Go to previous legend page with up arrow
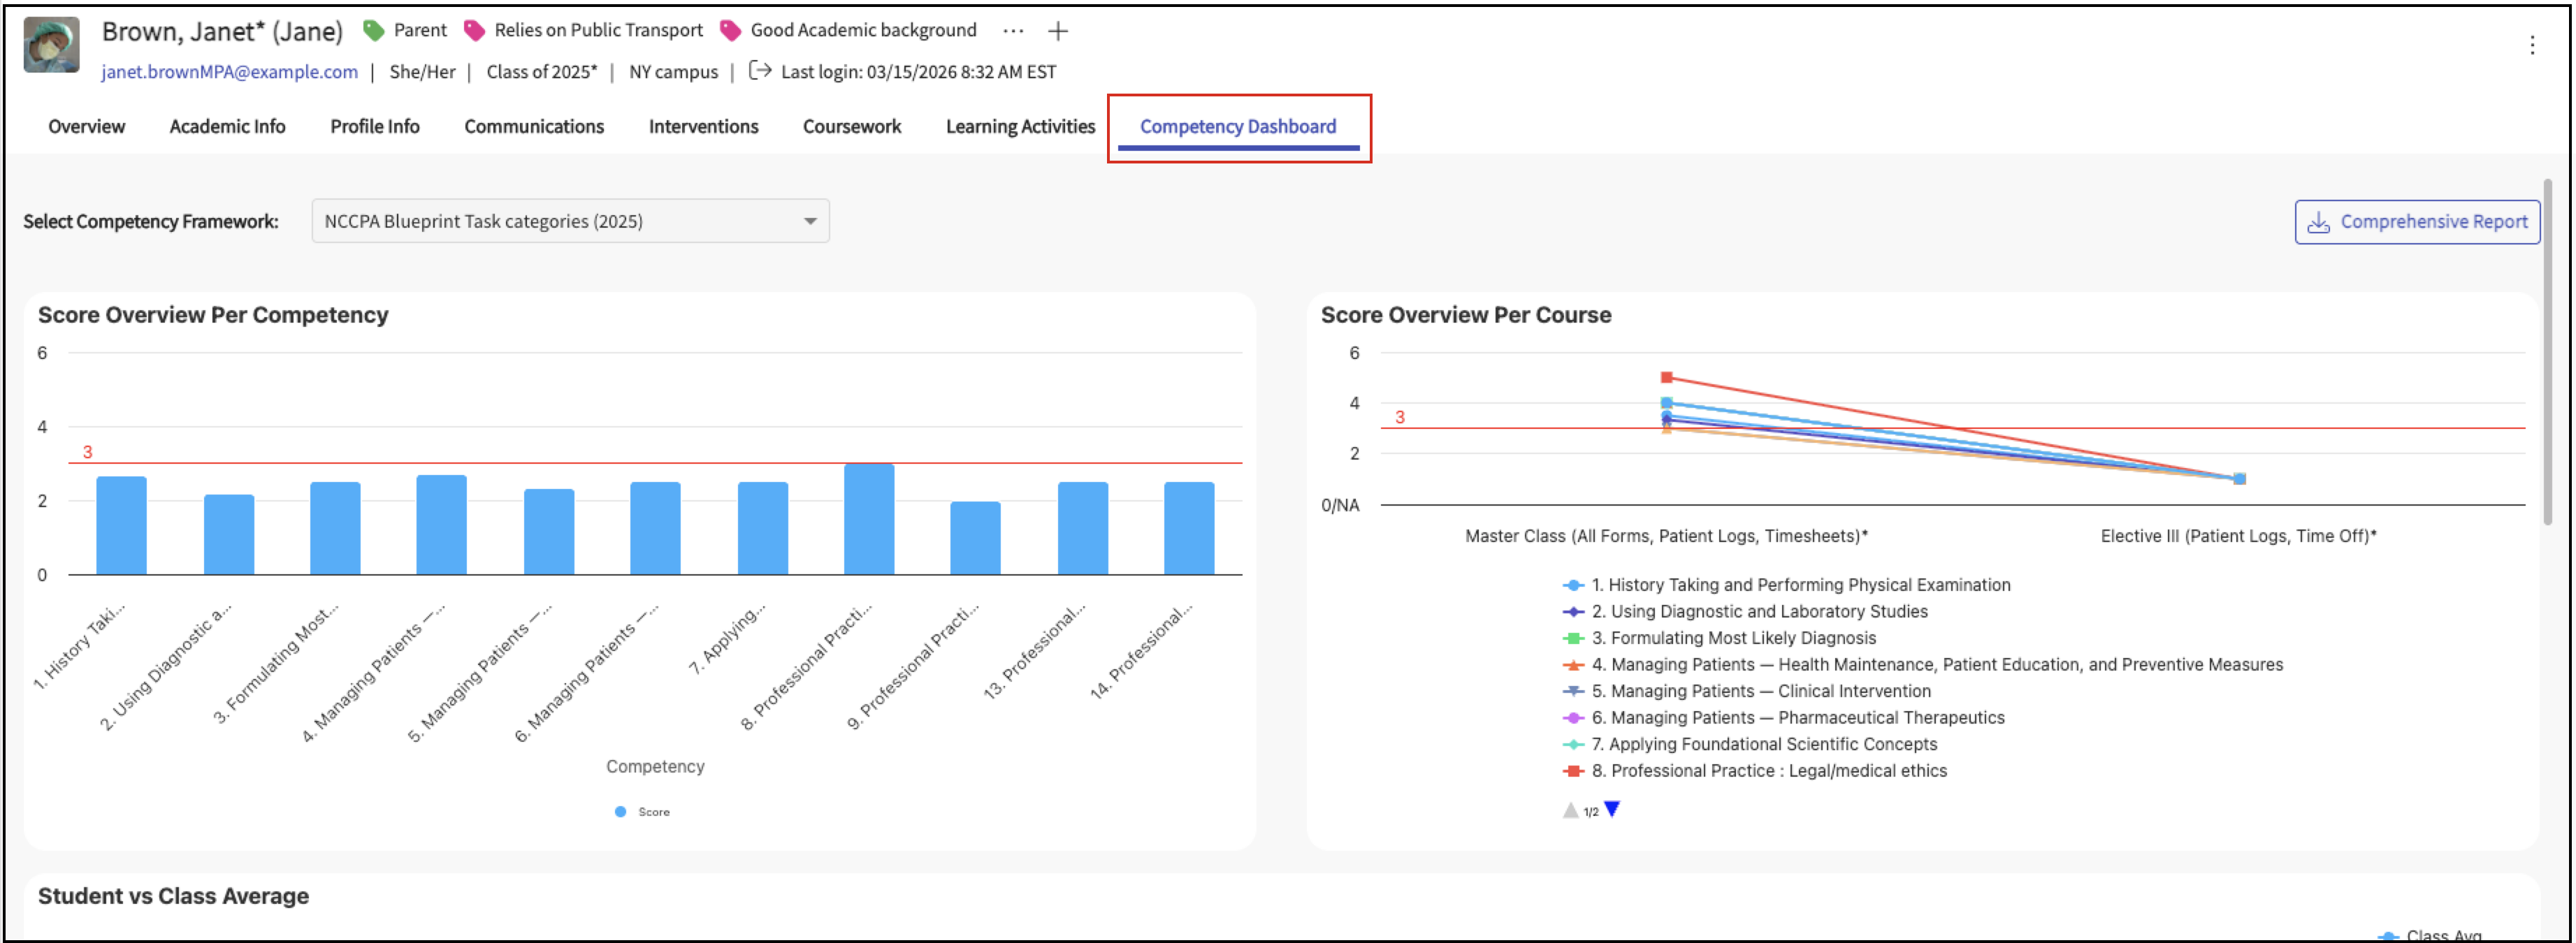 click(1570, 810)
